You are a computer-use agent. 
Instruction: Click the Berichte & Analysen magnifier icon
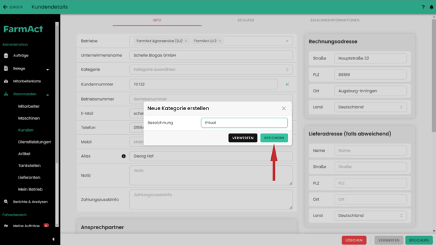[x=6, y=202]
